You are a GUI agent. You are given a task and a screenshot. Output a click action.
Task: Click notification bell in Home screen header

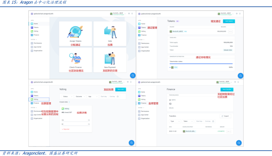(132, 13)
